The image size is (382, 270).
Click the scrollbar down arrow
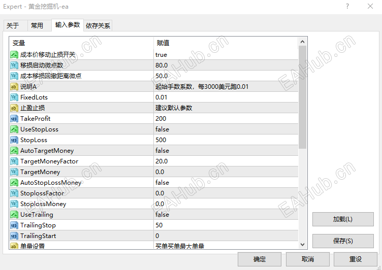pos(302,245)
